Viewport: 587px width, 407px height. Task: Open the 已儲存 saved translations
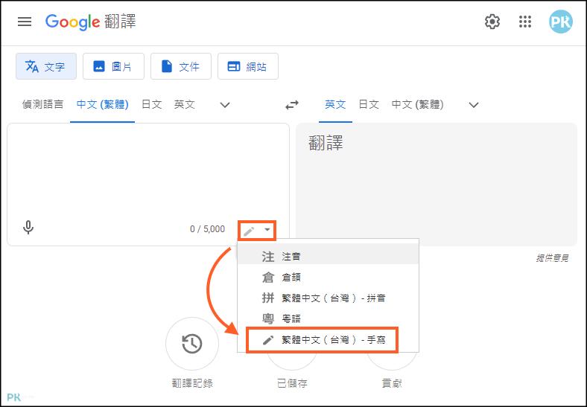coord(292,383)
